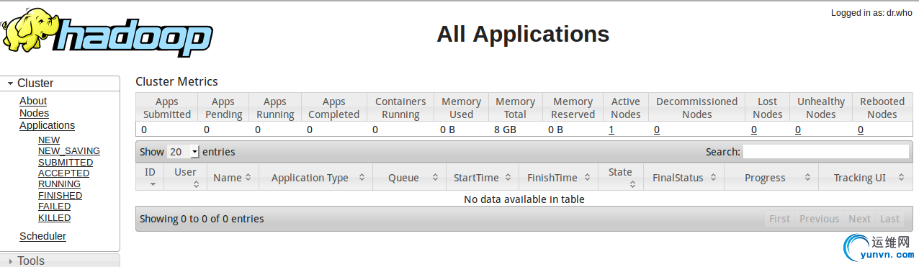Click the Active Nodes count link
This screenshot has height=267, width=919.
coord(611,130)
